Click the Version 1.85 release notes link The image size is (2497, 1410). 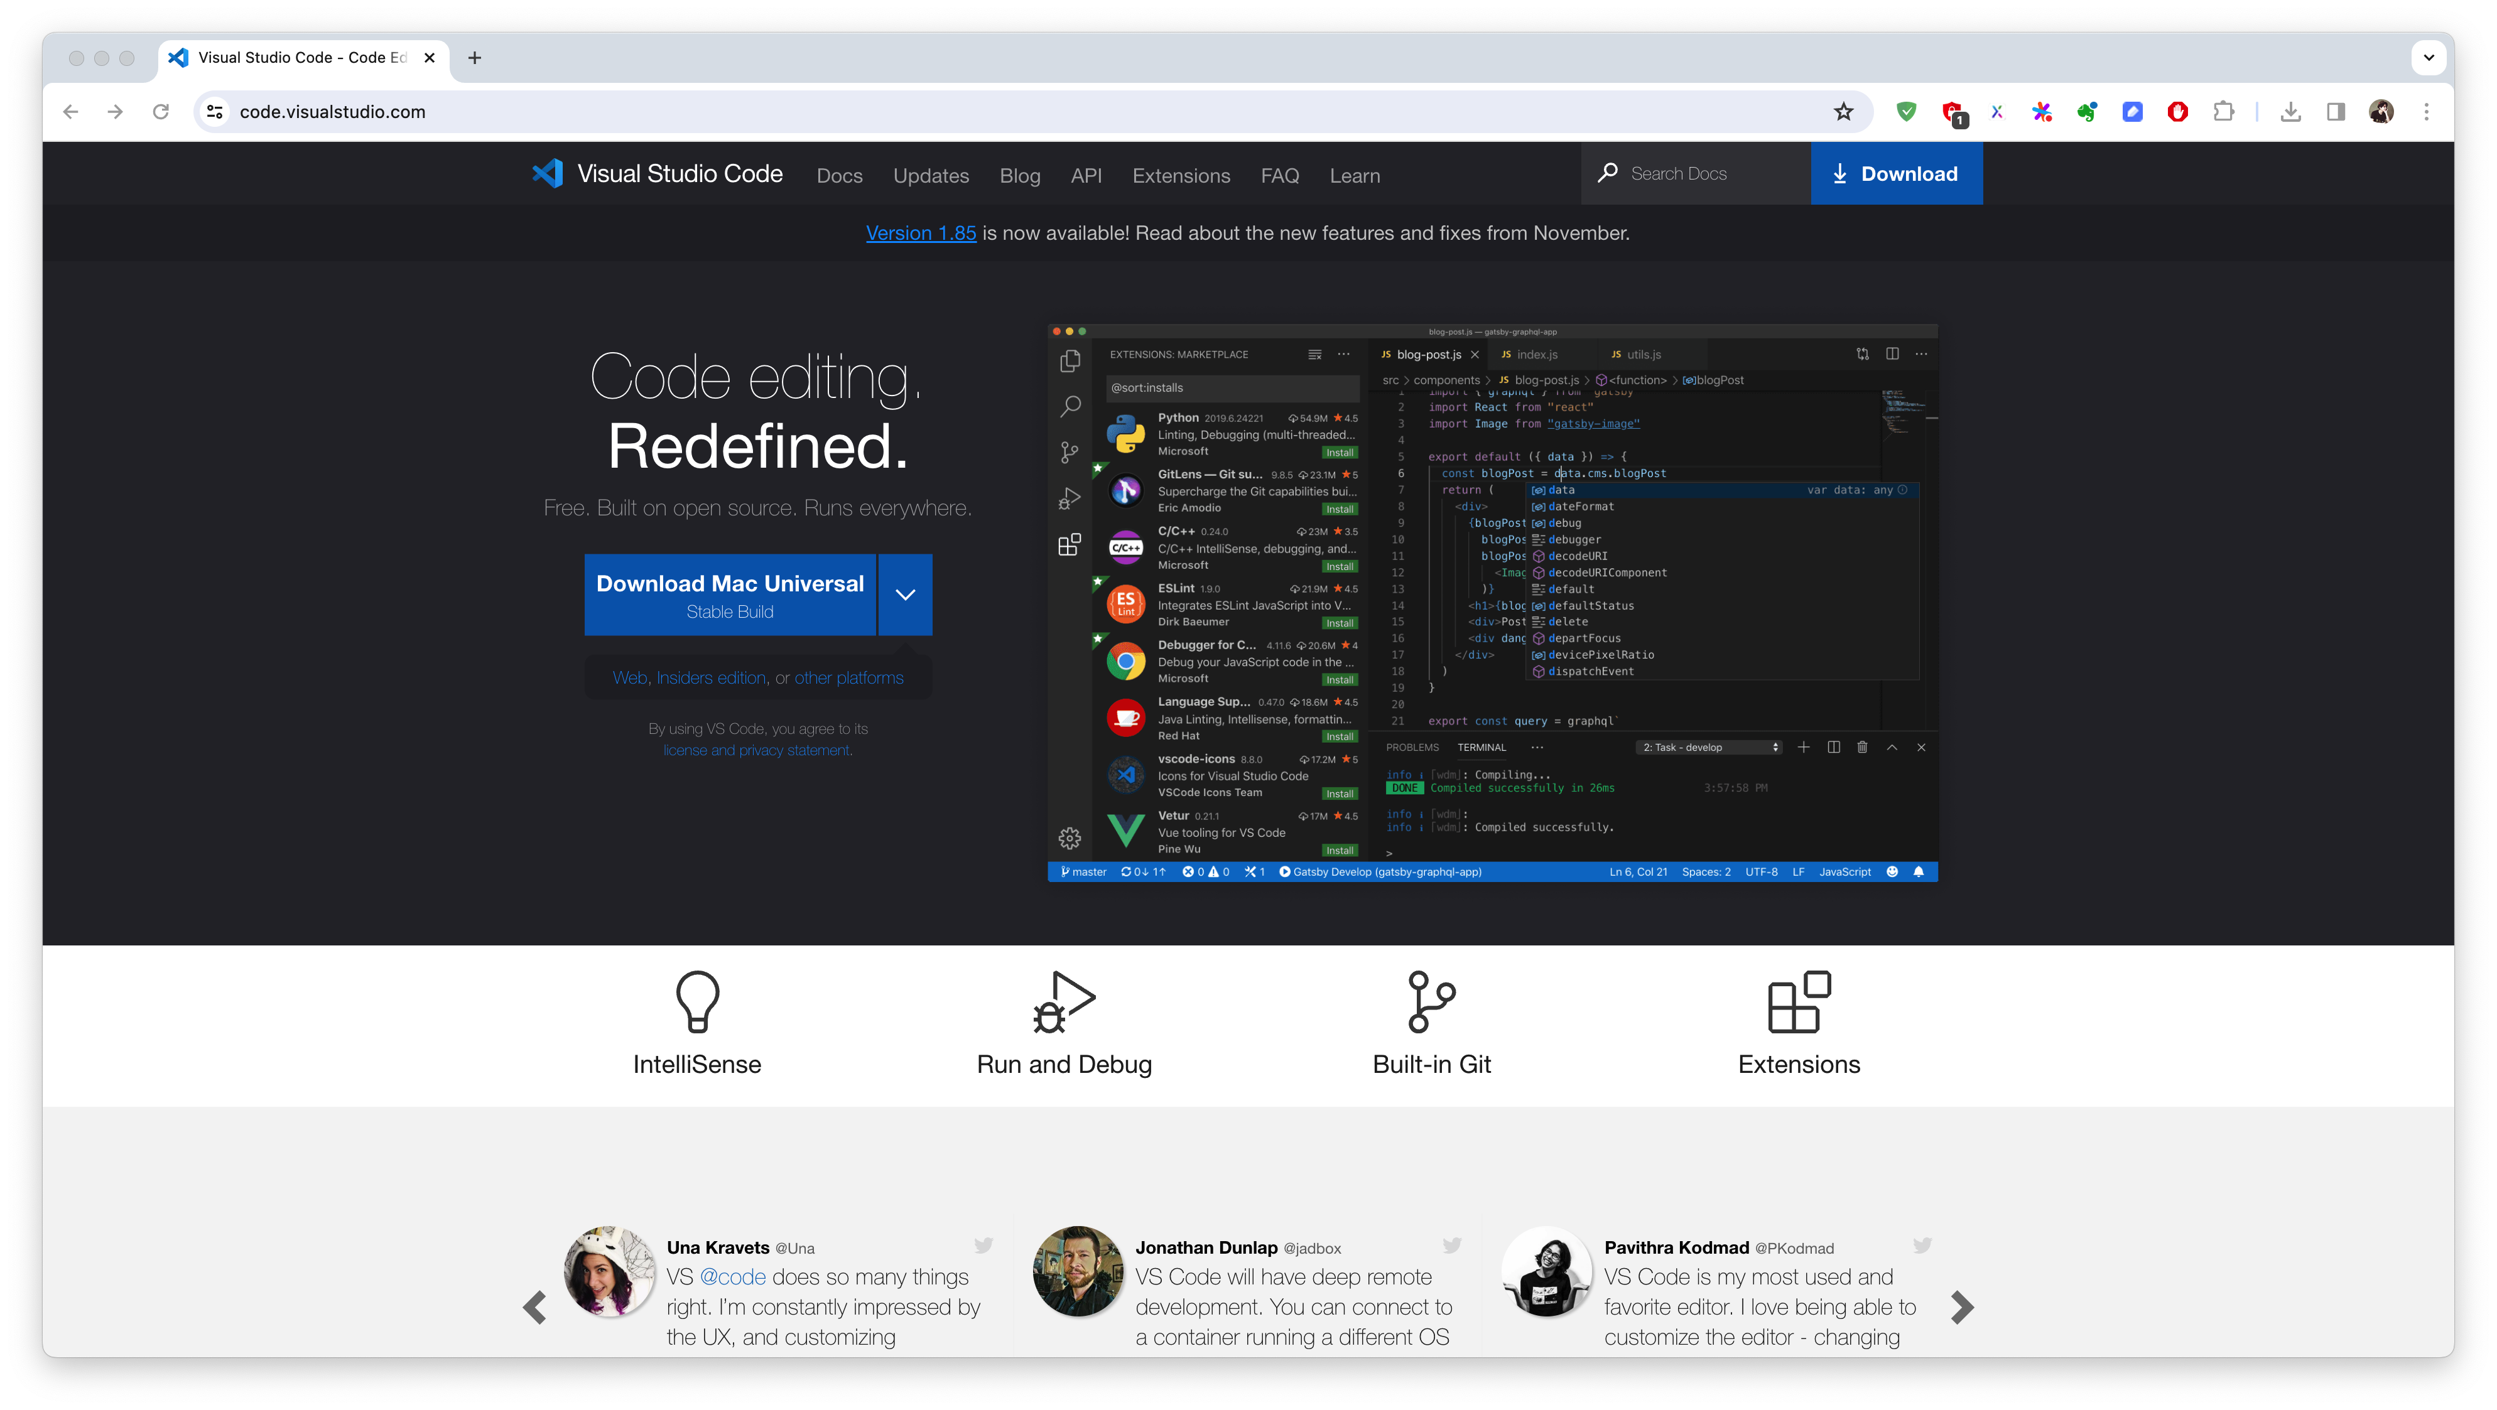pyautogui.click(x=921, y=232)
